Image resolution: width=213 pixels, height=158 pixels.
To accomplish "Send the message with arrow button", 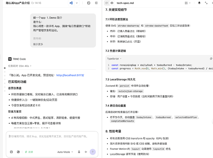I will pos(93,152).
